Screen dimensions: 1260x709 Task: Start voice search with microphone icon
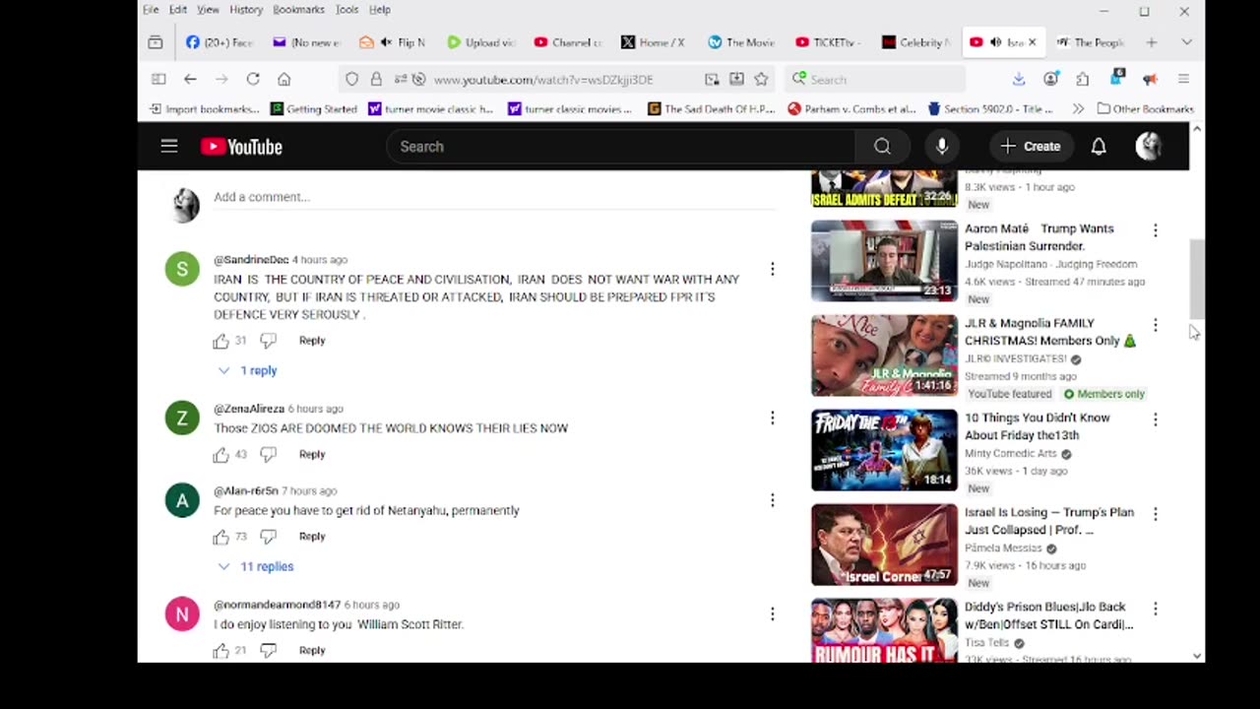click(942, 147)
